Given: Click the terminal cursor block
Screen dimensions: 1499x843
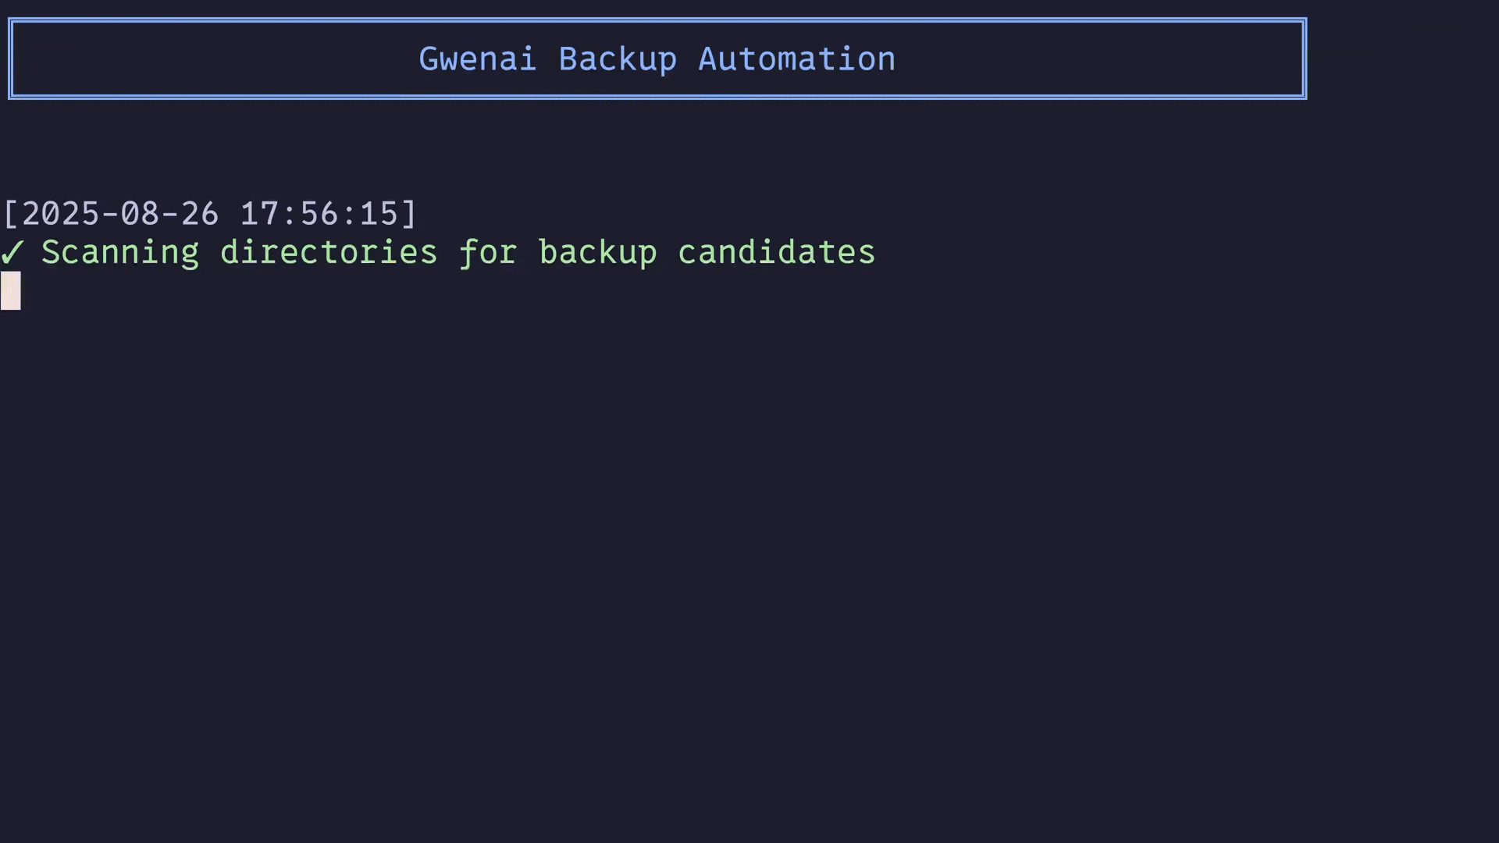Looking at the screenshot, I should point(11,291).
